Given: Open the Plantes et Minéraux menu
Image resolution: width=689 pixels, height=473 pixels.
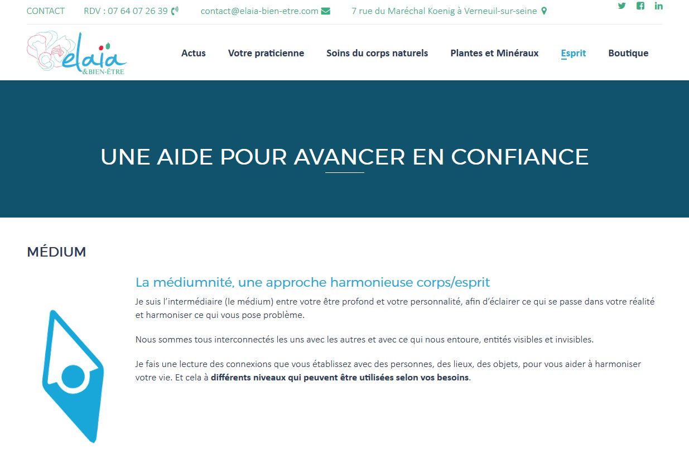Looking at the screenshot, I should pyautogui.click(x=494, y=53).
